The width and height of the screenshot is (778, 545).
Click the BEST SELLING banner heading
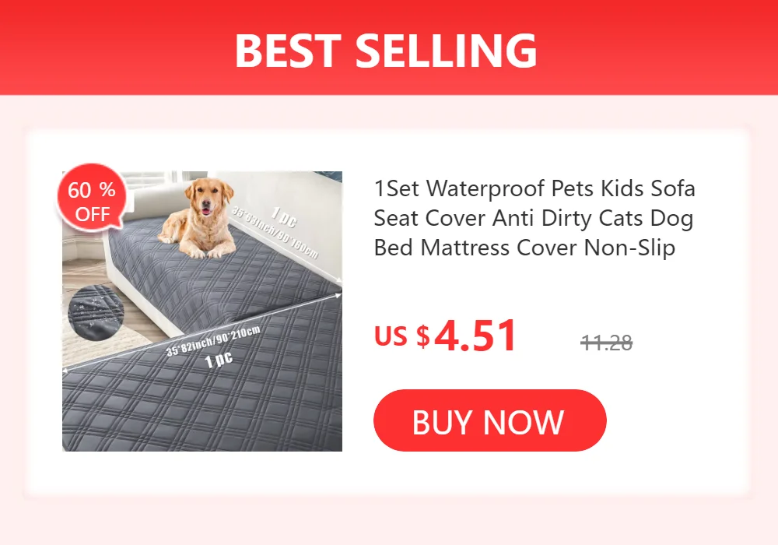pos(386,50)
